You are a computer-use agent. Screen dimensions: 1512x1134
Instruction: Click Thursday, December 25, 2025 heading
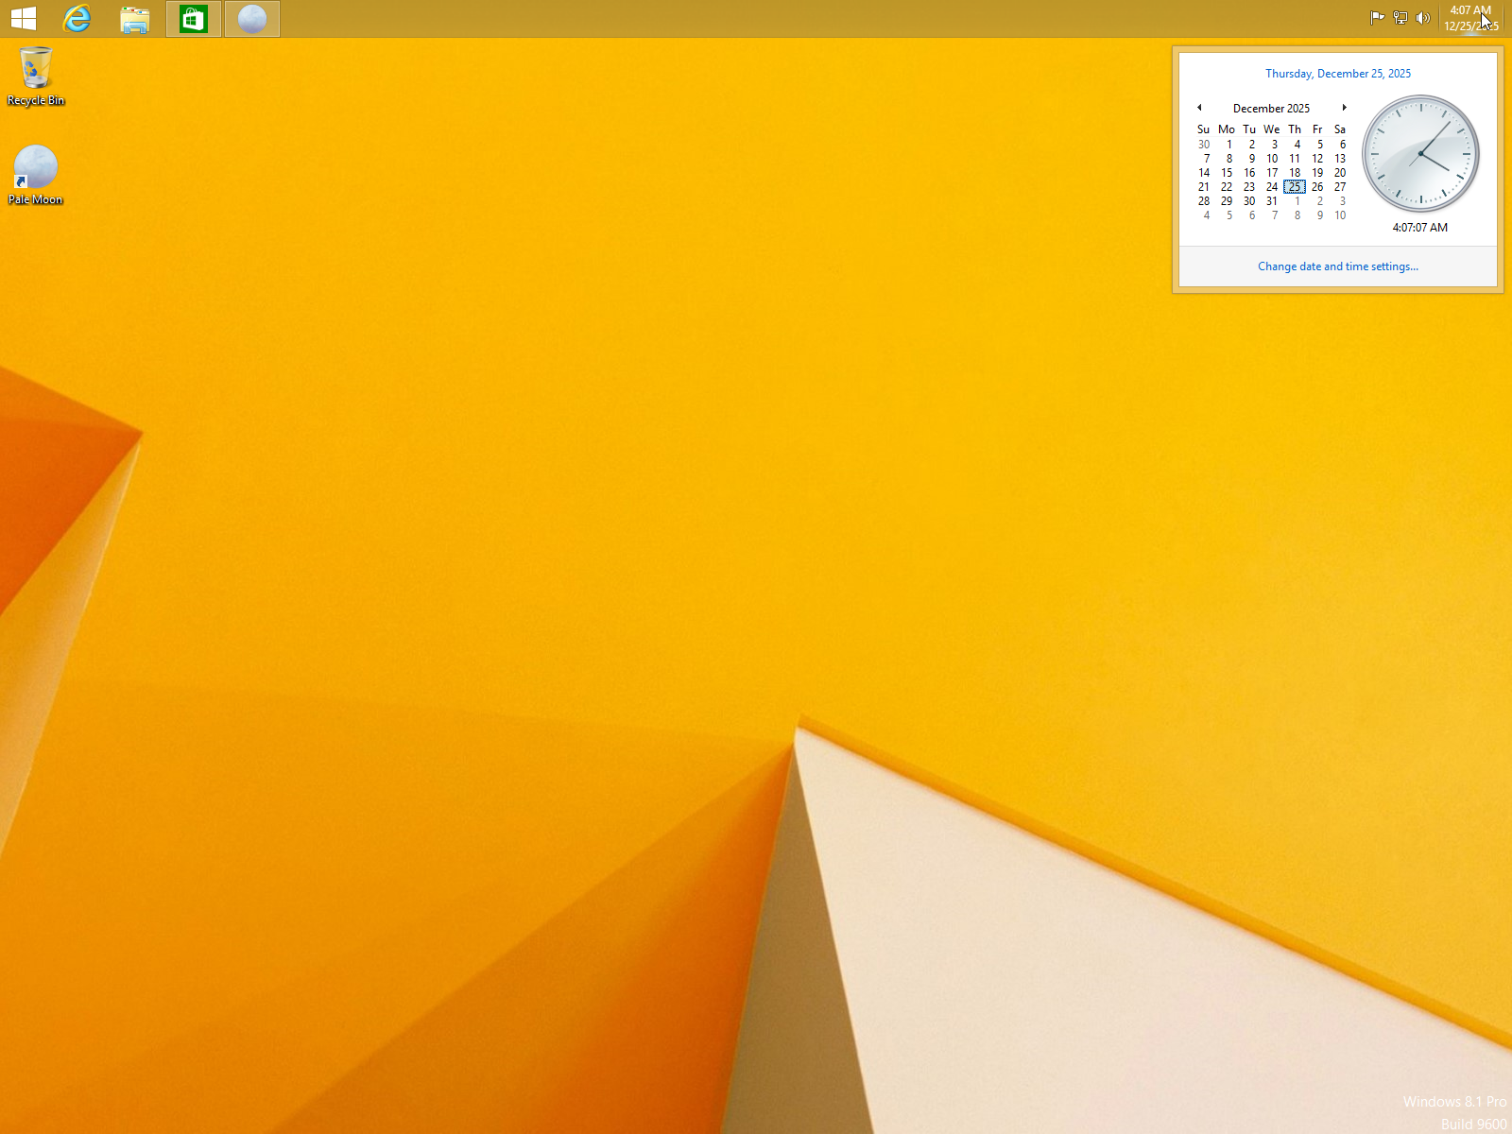pyautogui.click(x=1338, y=73)
